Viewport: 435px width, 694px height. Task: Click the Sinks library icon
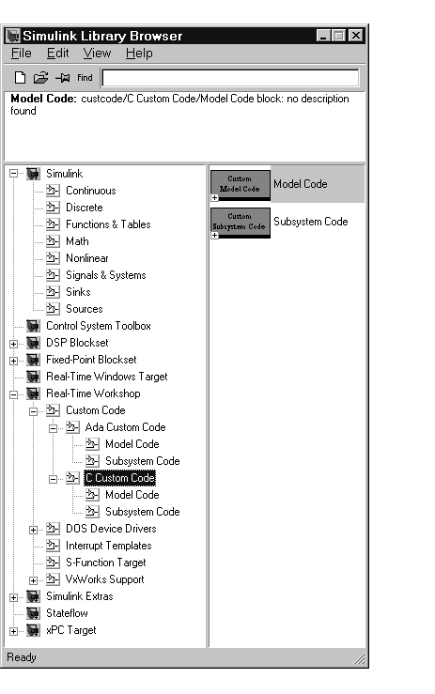53,292
